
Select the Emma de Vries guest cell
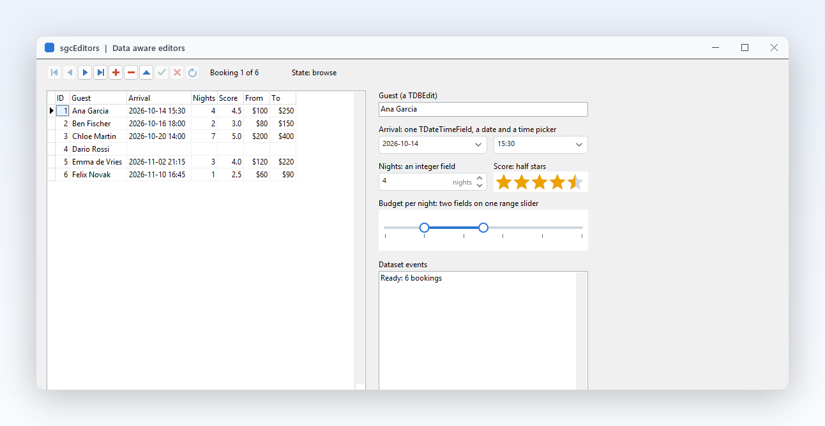[98, 162]
